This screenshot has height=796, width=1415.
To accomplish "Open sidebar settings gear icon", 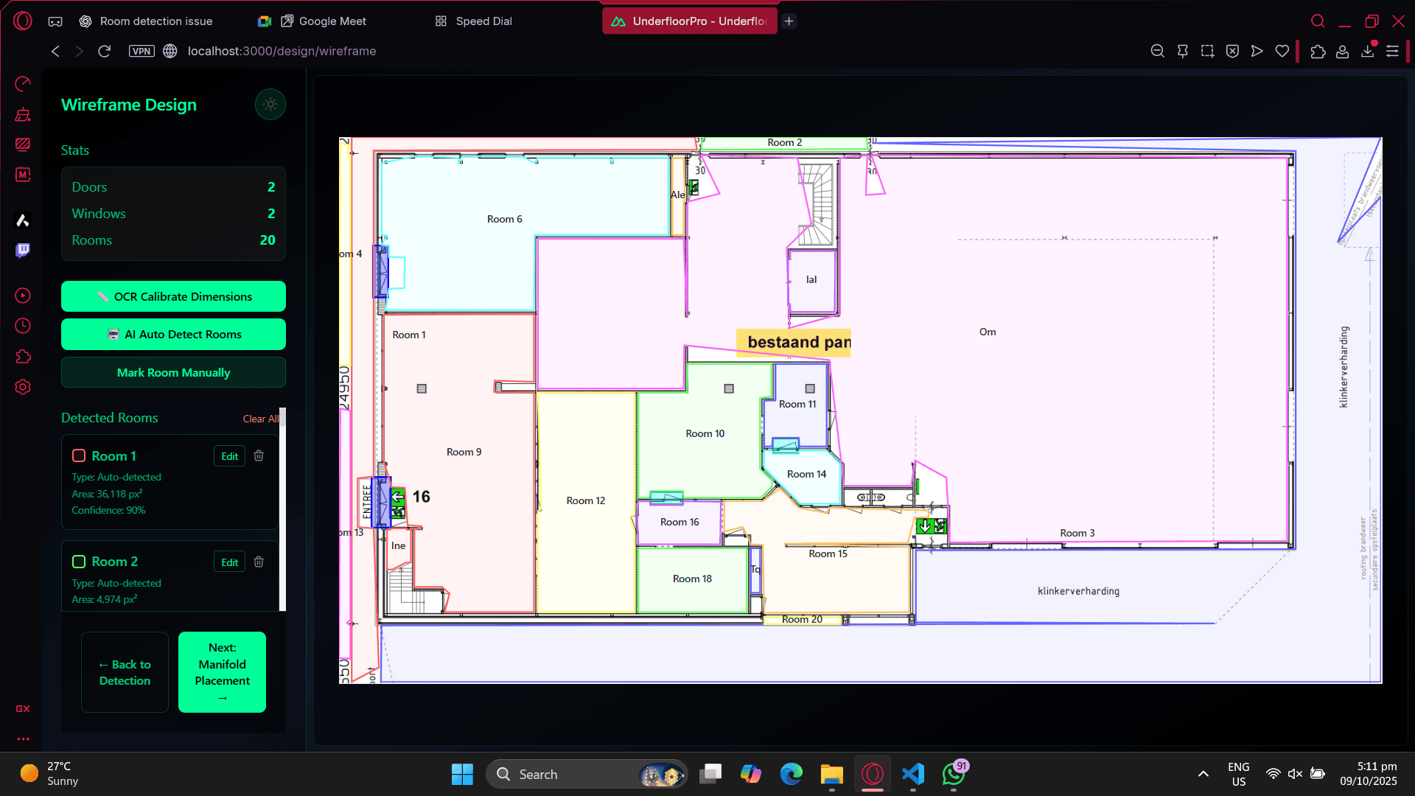I will point(23,387).
